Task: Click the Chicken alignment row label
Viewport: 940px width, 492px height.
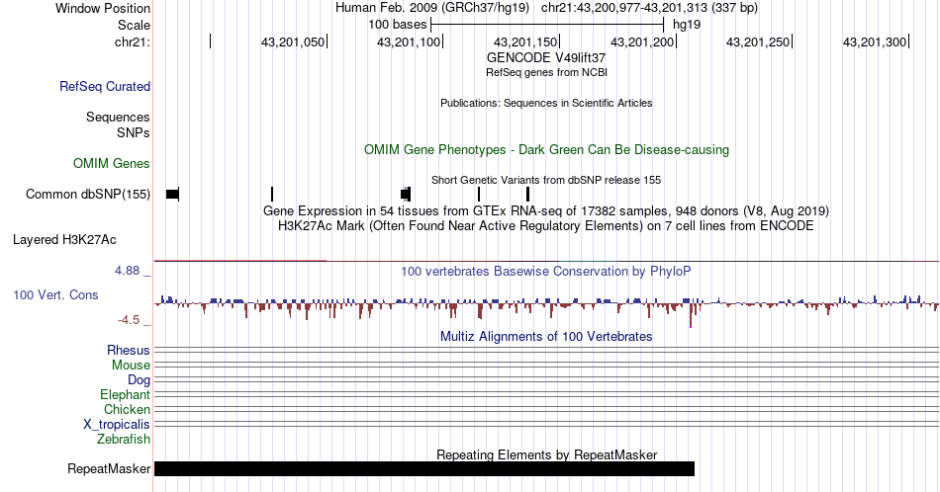Action: click(127, 409)
